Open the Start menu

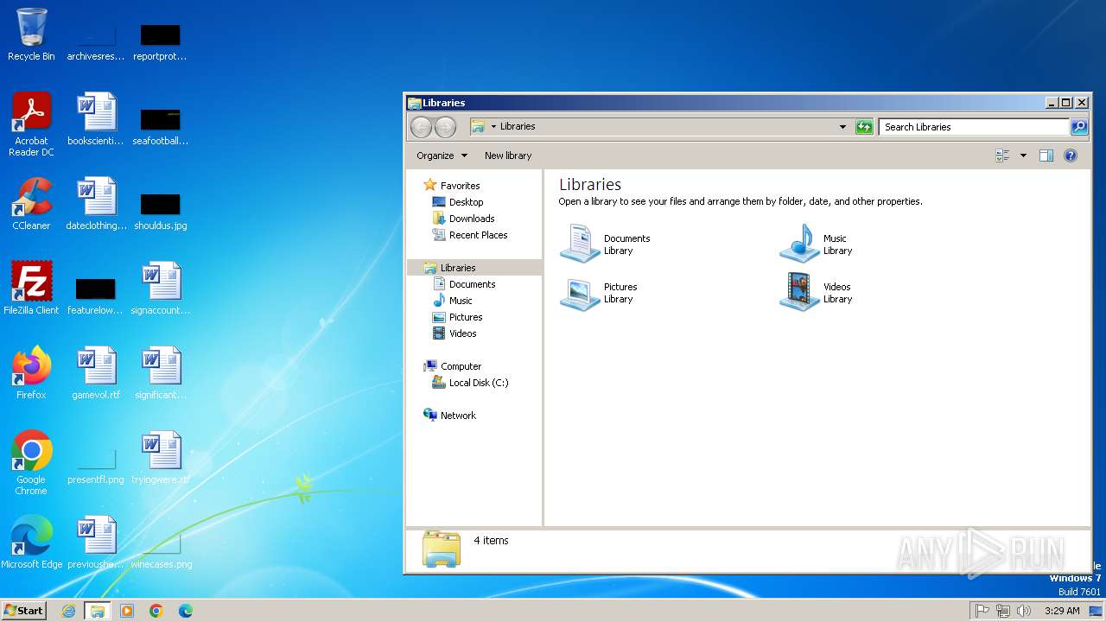(x=24, y=610)
